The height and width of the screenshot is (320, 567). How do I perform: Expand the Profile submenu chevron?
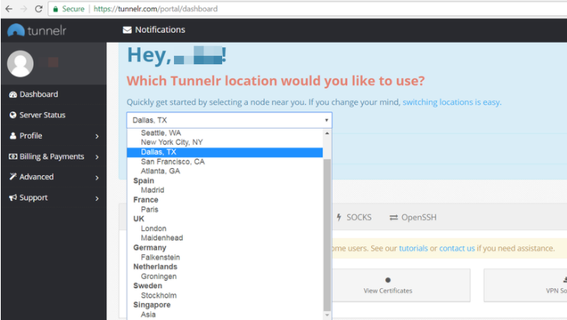[97, 136]
